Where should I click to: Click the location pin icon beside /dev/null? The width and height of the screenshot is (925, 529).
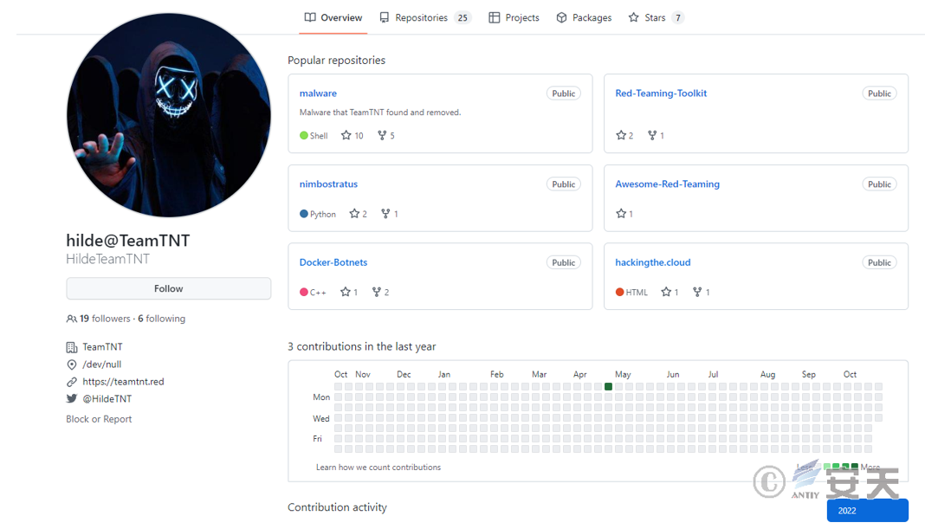pyautogui.click(x=71, y=364)
